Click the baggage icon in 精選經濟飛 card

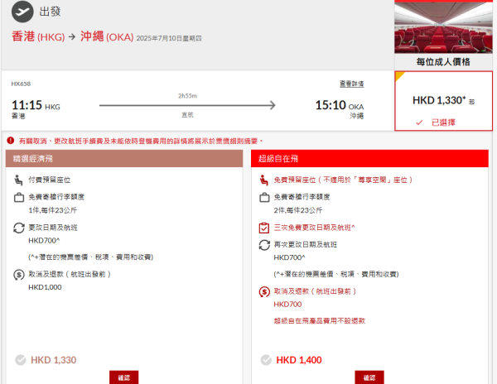point(19,197)
